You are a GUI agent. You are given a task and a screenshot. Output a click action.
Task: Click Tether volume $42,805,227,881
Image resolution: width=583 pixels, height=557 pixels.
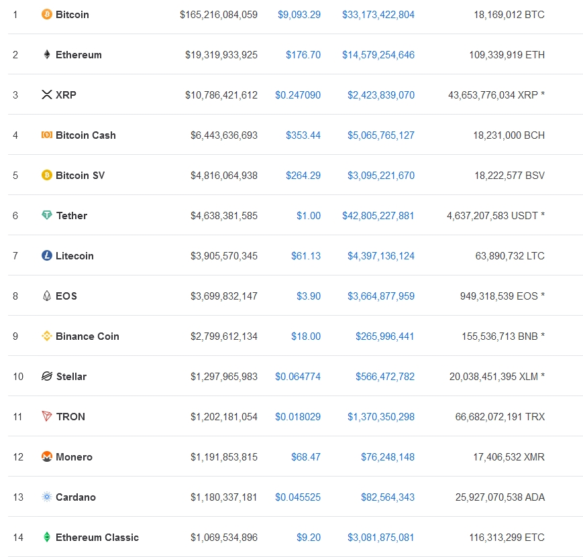click(x=378, y=216)
